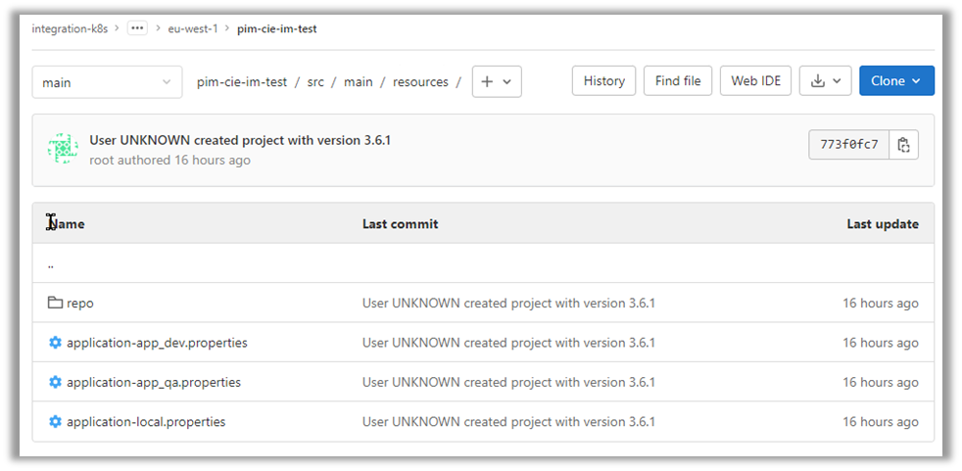Go up to parent directory
The height and width of the screenshot is (471, 962).
51,264
